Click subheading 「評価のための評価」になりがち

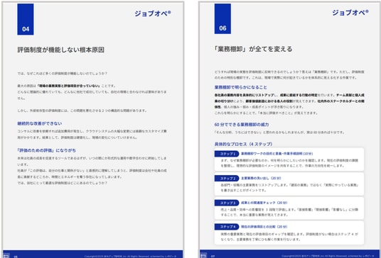46,150
